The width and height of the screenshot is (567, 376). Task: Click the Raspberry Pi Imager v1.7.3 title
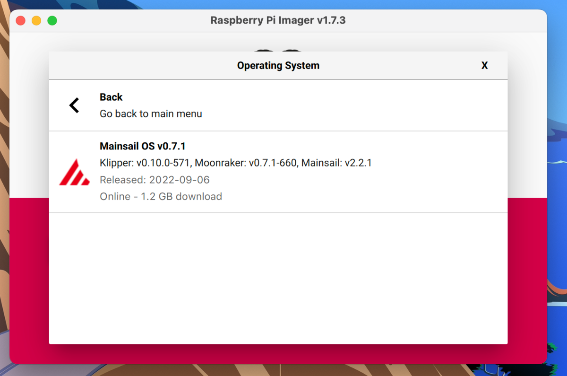(278, 20)
